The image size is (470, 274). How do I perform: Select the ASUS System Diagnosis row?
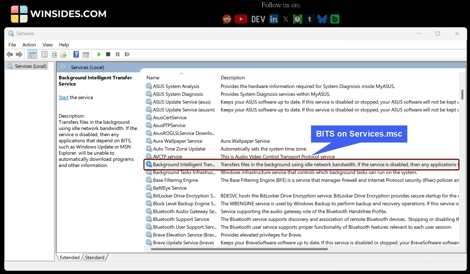tap(301, 94)
